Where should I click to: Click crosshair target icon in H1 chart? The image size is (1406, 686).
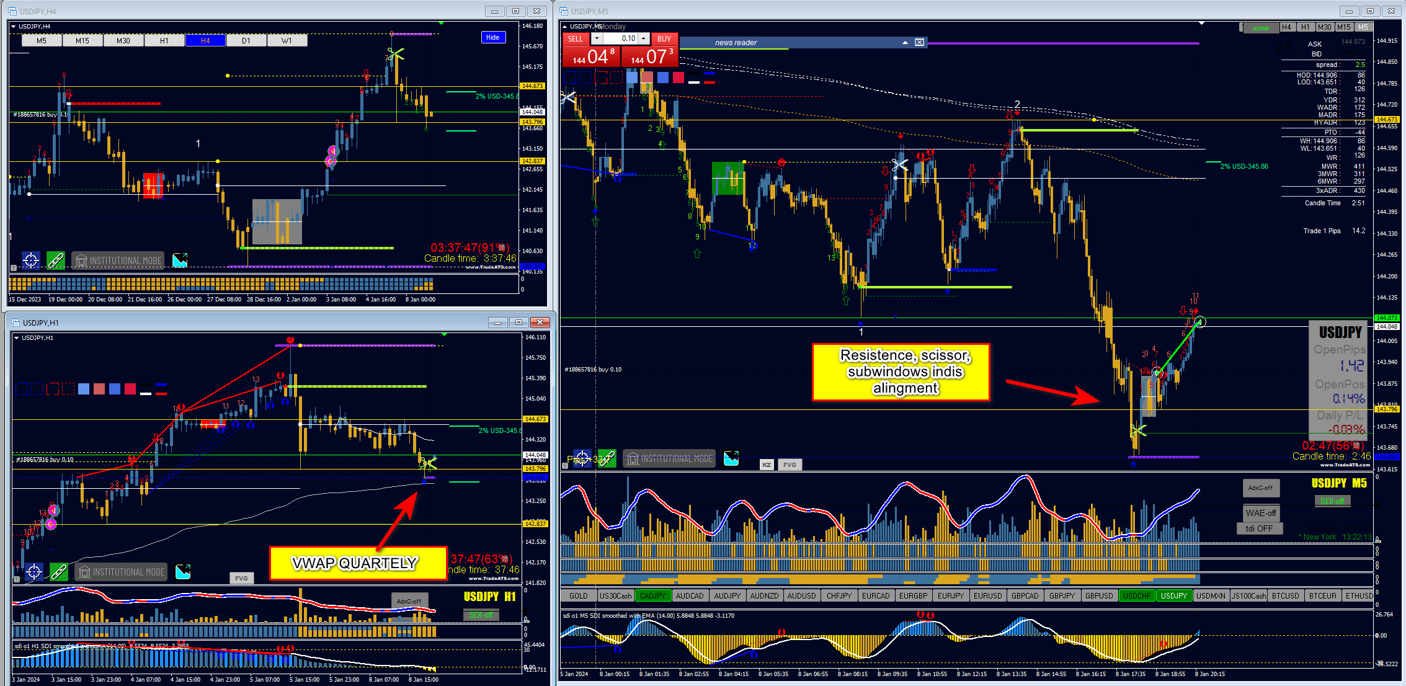[34, 571]
